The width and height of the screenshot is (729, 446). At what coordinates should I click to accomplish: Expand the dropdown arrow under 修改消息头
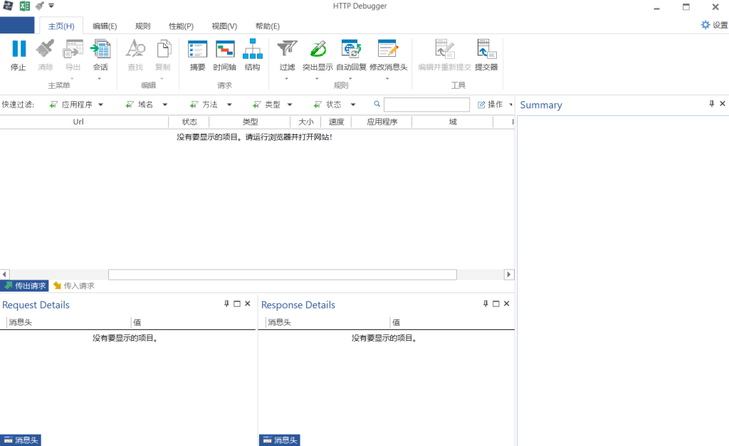point(387,78)
